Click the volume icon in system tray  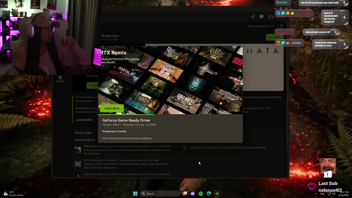(334, 194)
